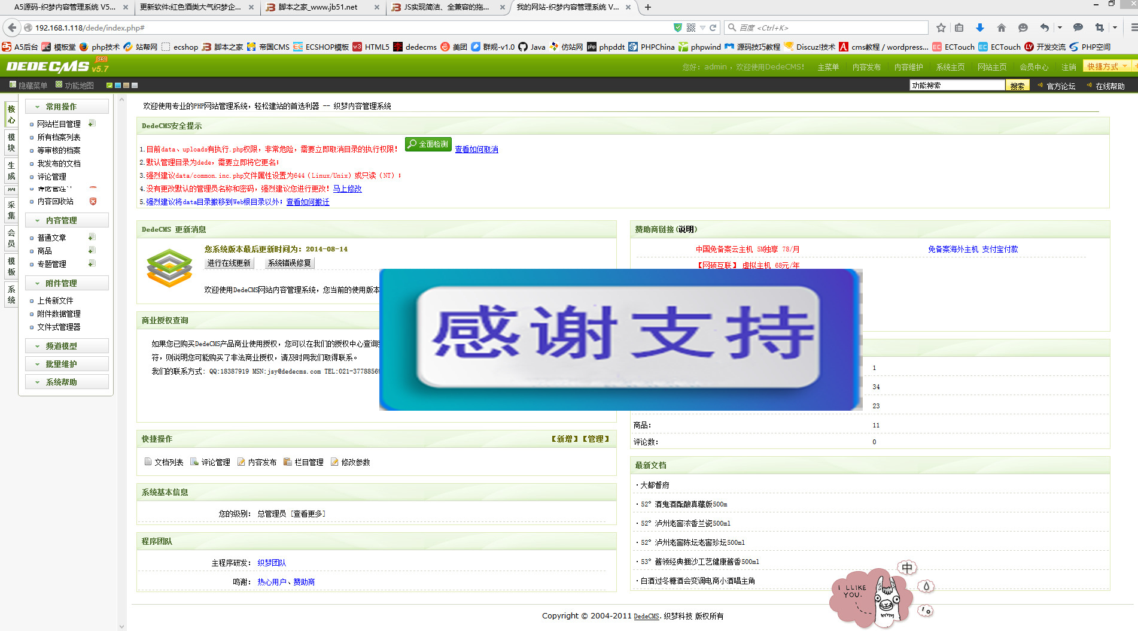Click add icon beside 普通文章
The image size is (1138, 631).
92,237
